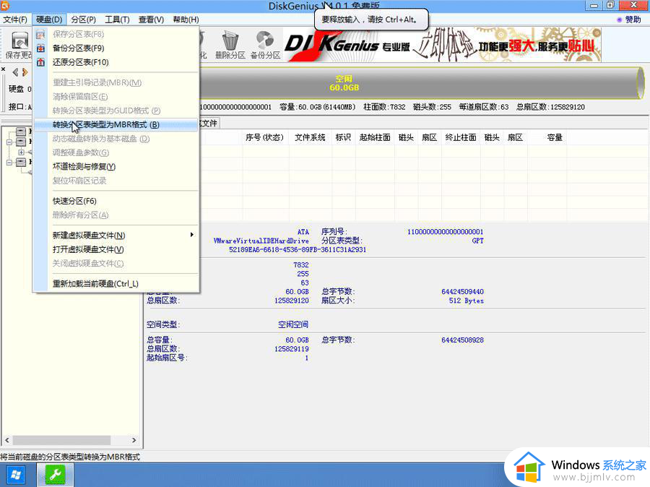The height and width of the screenshot is (487, 650).
Task: Click the DiskGenius 专业版 promotional banner
Action: point(442,44)
